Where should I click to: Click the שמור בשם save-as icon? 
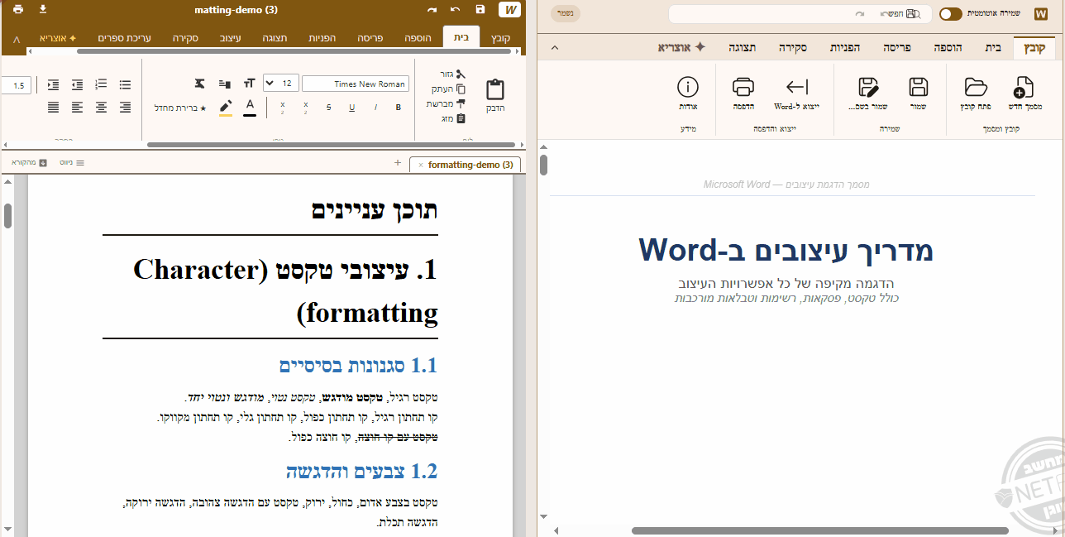868,94
